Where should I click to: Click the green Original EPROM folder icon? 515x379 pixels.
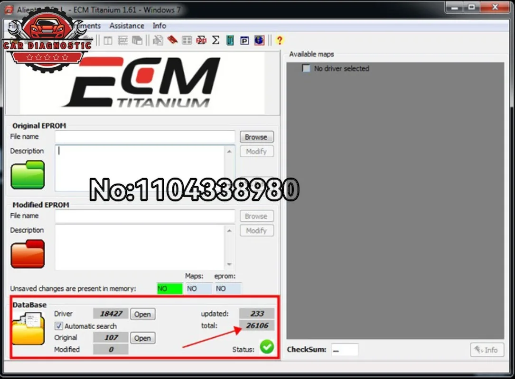click(28, 175)
